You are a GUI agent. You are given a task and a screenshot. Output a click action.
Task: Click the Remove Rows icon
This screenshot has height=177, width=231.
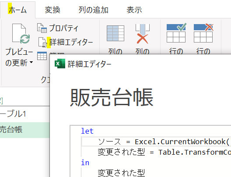tap(203, 33)
